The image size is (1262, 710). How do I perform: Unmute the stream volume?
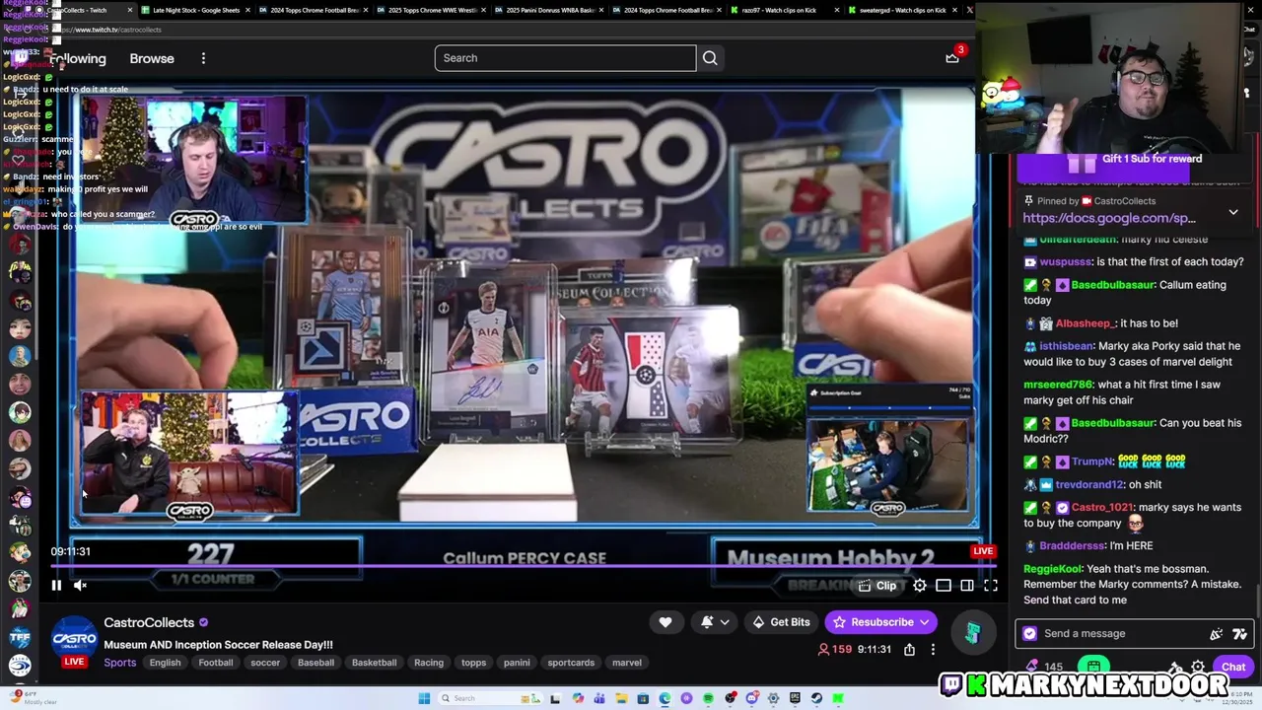point(81,586)
